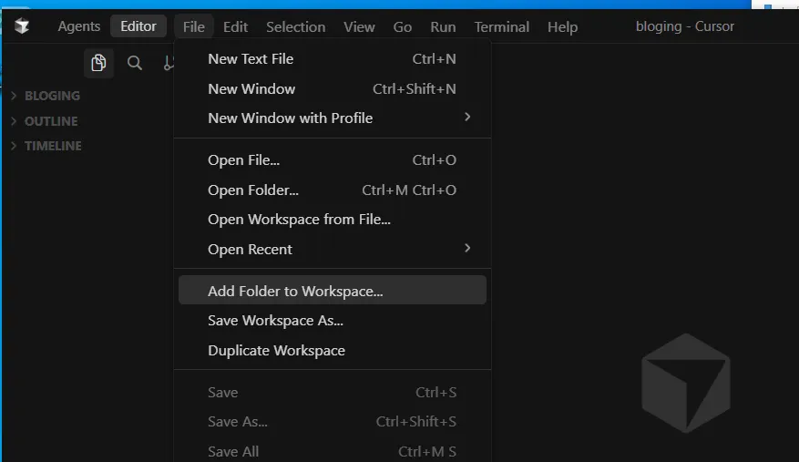Choose Save Workspace As option
The height and width of the screenshot is (462, 799).
click(x=275, y=321)
